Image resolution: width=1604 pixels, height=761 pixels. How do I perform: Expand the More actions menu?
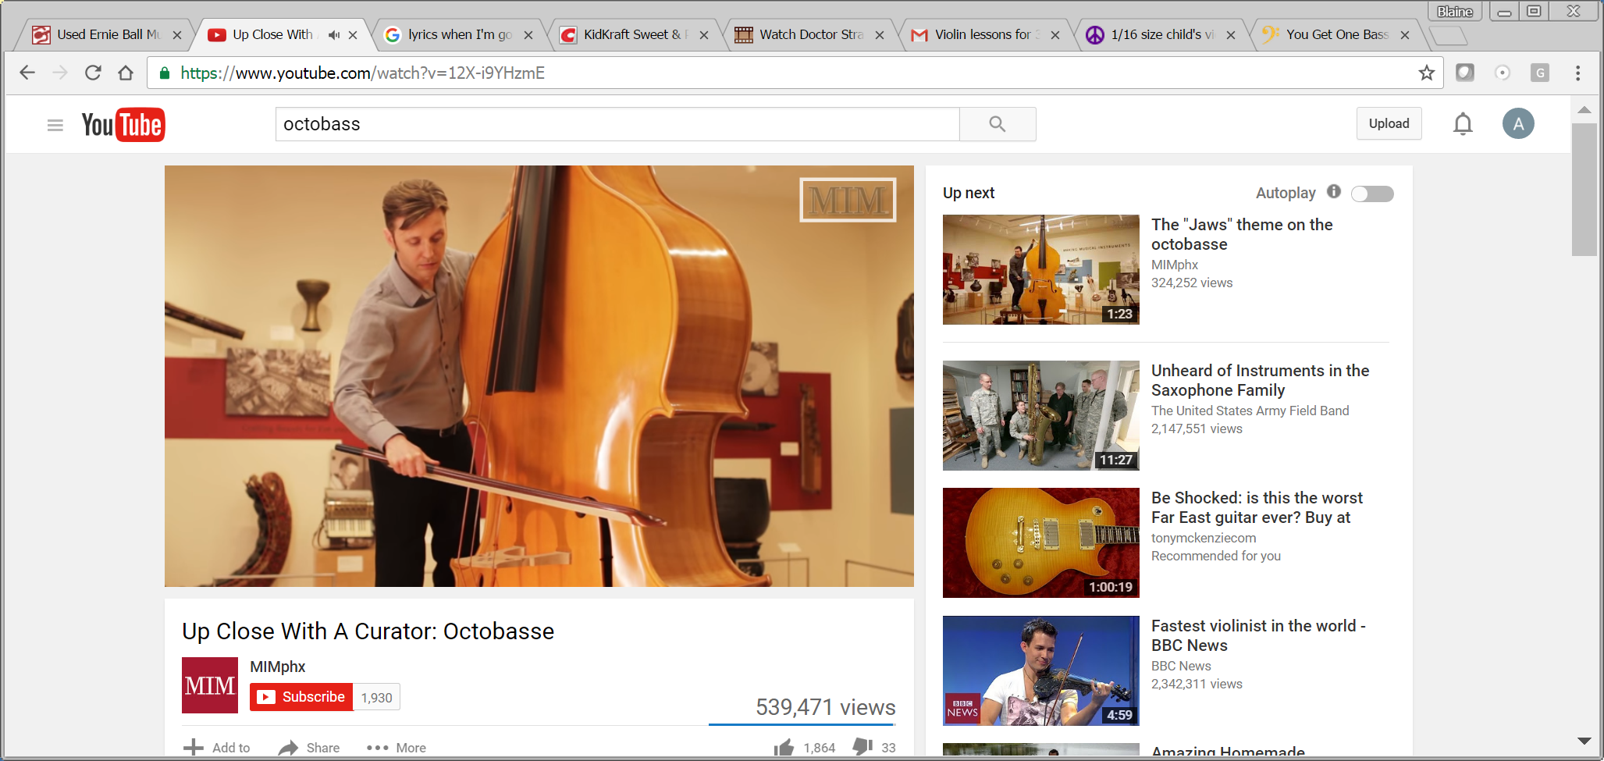tap(397, 748)
